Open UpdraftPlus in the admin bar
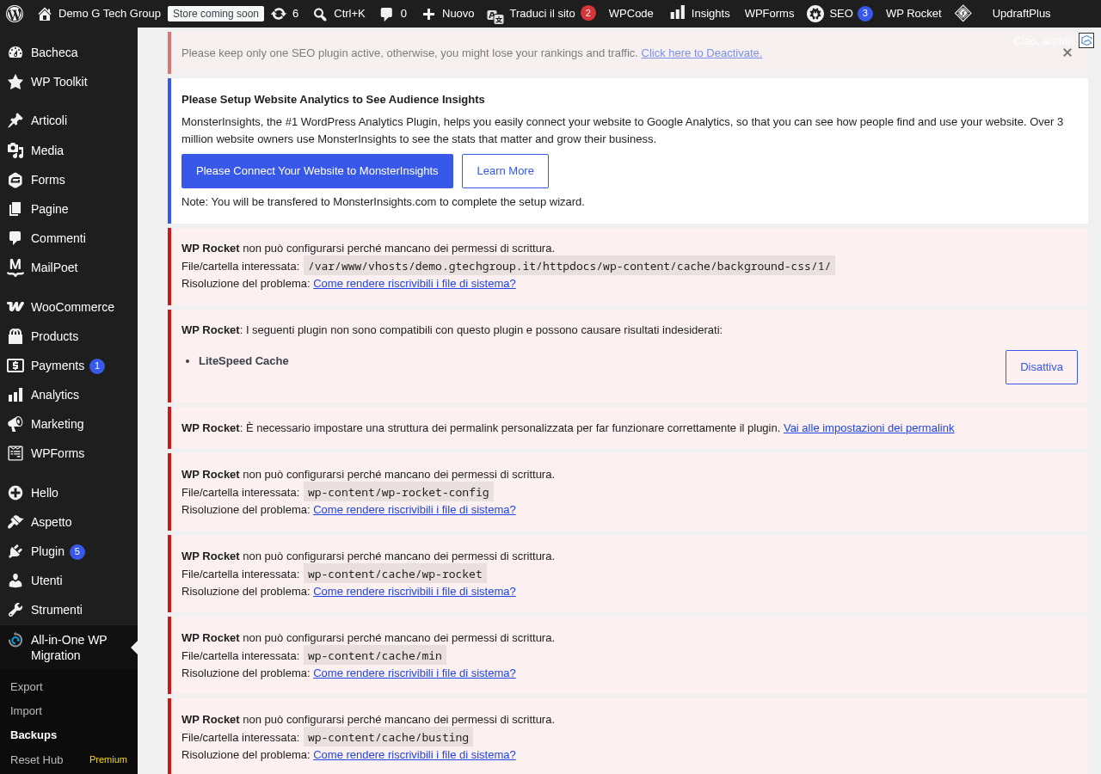The width and height of the screenshot is (1101, 774). pyautogui.click(x=1021, y=14)
